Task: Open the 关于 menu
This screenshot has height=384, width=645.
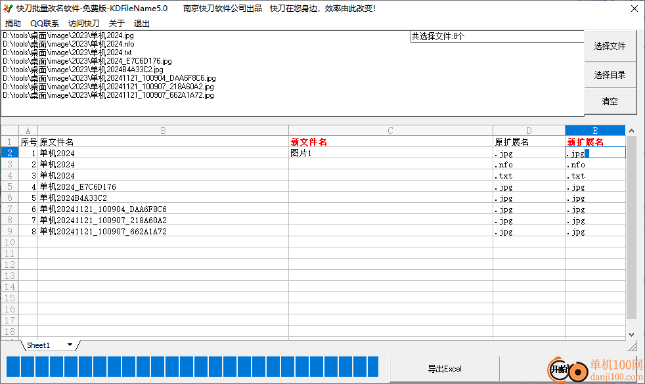Action: (116, 24)
